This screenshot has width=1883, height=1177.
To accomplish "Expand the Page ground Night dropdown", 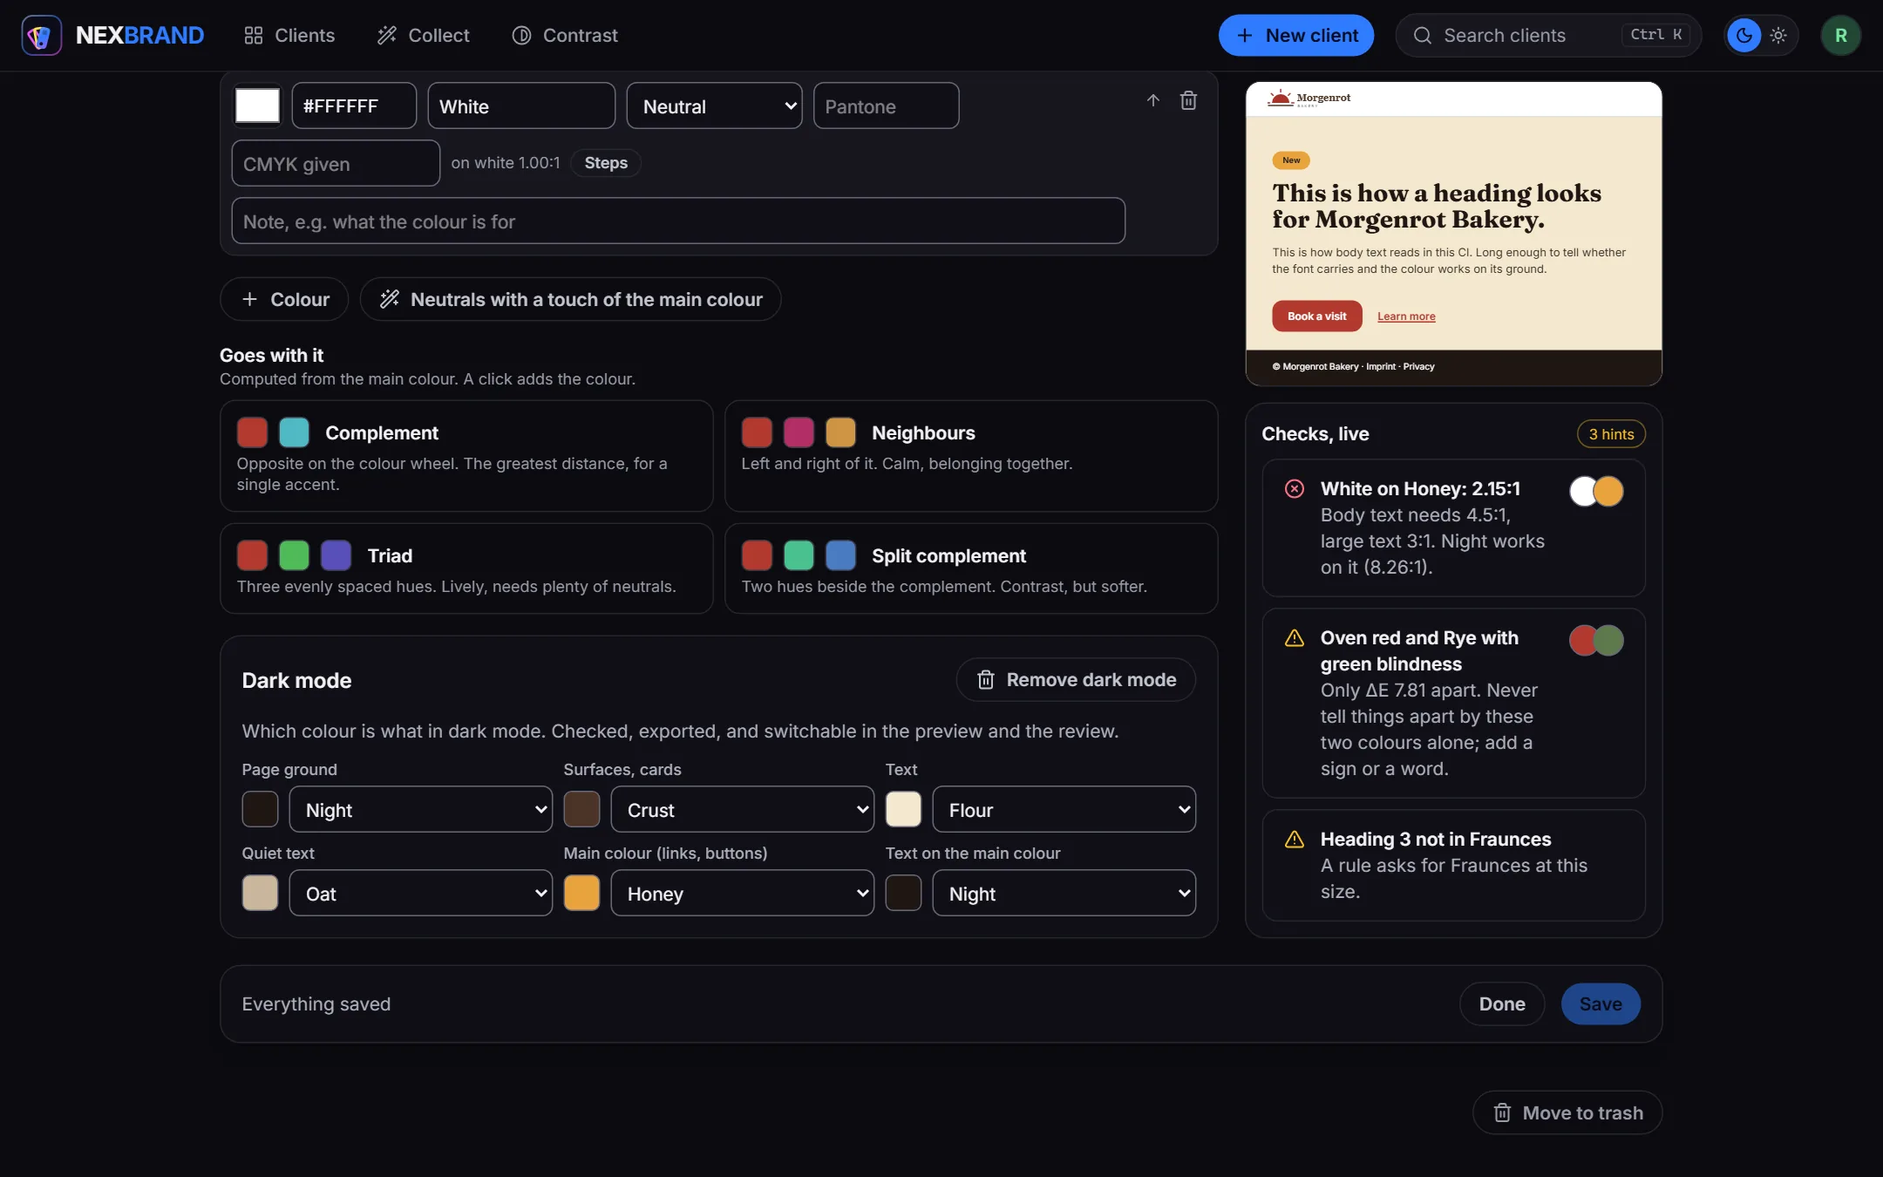I will click(420, 809).
